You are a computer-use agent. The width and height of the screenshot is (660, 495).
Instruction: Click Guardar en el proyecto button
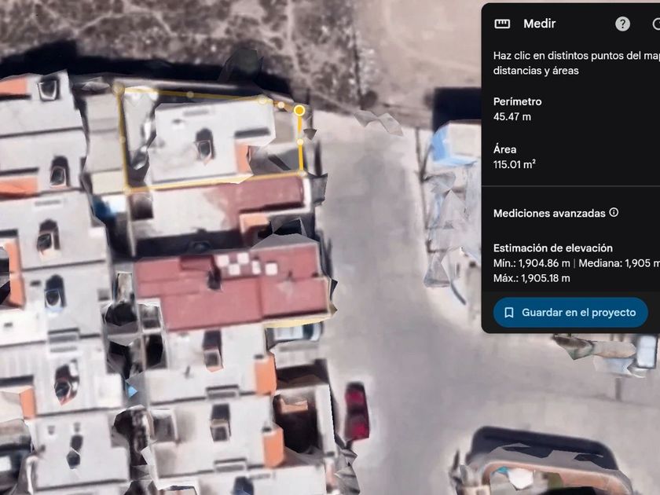(570, 313)
